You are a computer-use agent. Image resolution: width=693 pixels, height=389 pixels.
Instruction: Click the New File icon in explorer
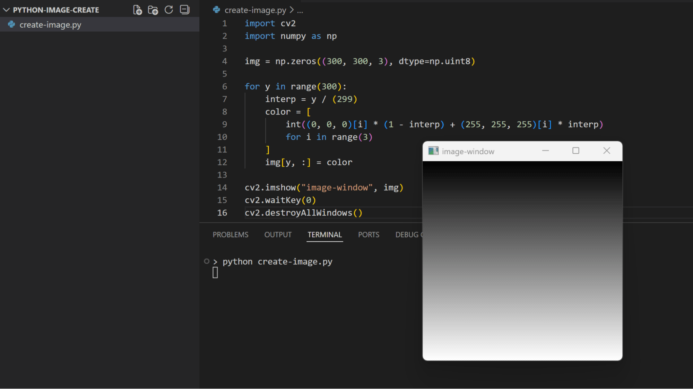click(x=137, y=10)
